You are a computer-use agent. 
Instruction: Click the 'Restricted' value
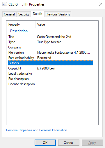point(44,58)
